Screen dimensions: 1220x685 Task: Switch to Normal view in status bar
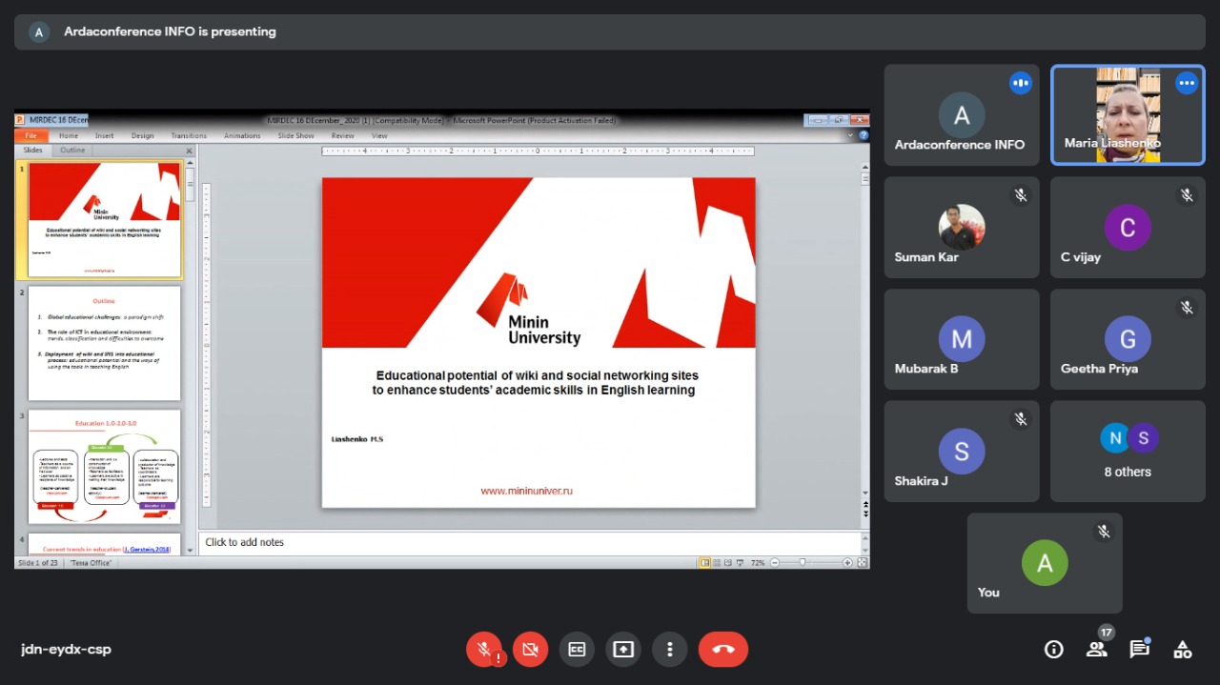click(705, 563)
